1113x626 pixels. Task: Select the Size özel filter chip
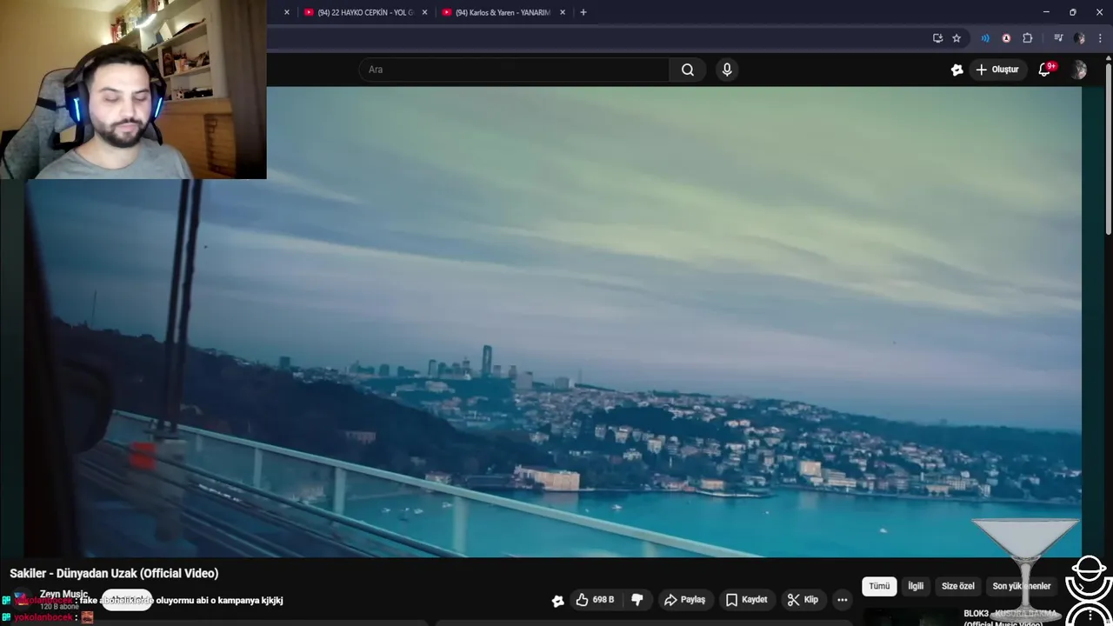(958, 586)
